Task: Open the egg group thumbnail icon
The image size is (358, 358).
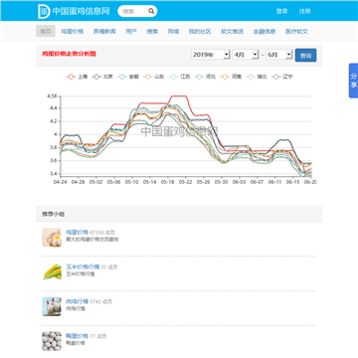Action: pos(52,238)
